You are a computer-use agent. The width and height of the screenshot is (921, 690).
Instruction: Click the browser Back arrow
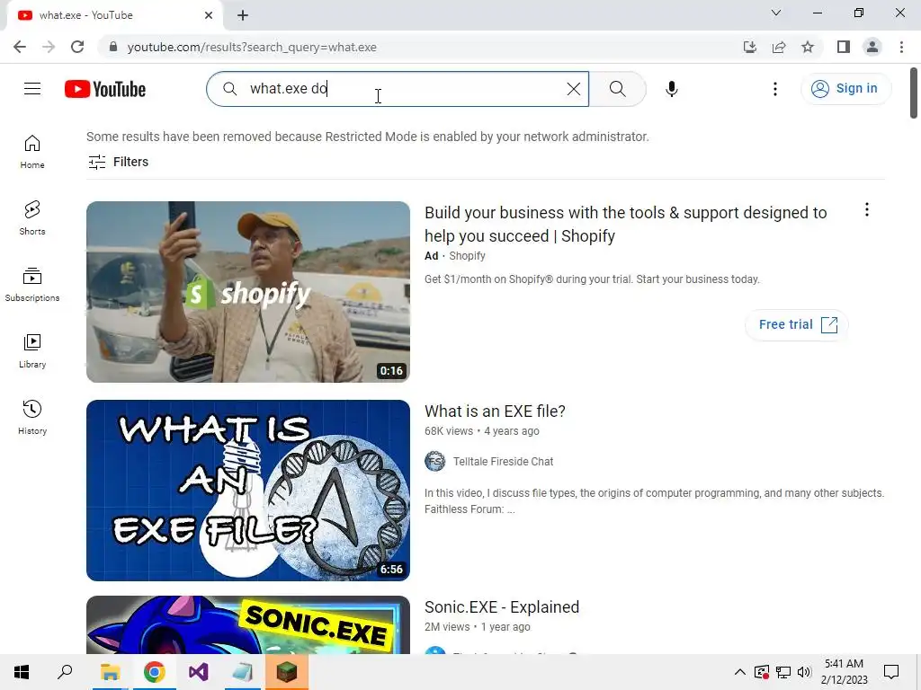[x=20, y=47]
